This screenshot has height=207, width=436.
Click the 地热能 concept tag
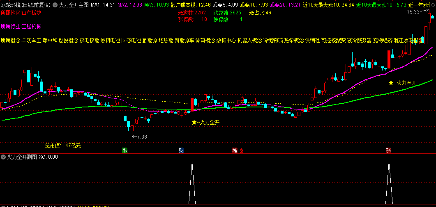tap(166, 40)
